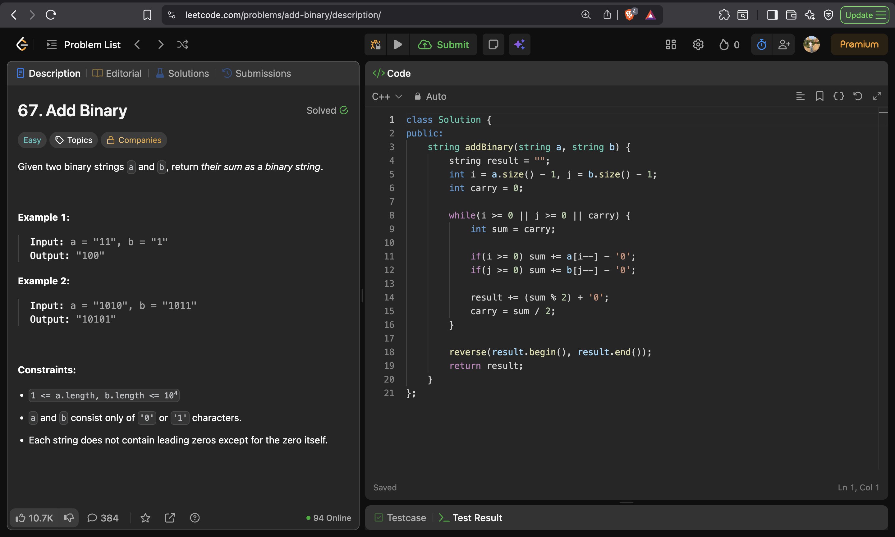Toggle the favorite star

coord(145,518)
